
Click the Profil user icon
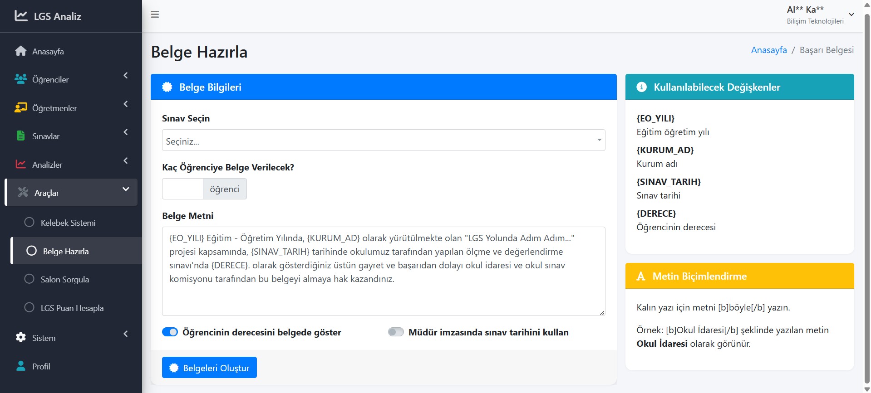click(x=21, y=366)
